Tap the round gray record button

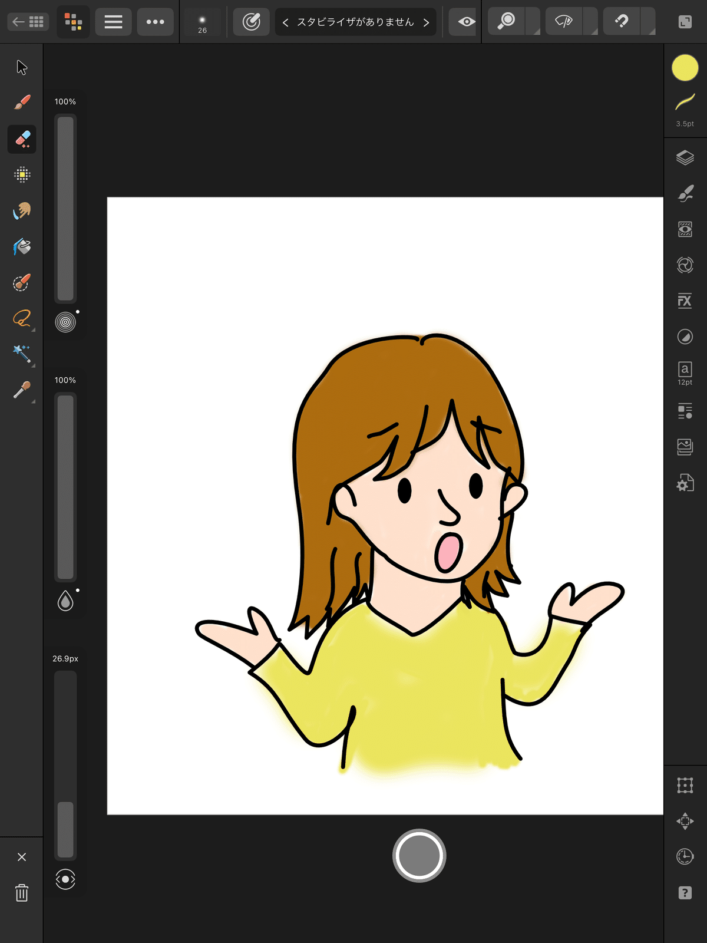click(x=419, y=855)
